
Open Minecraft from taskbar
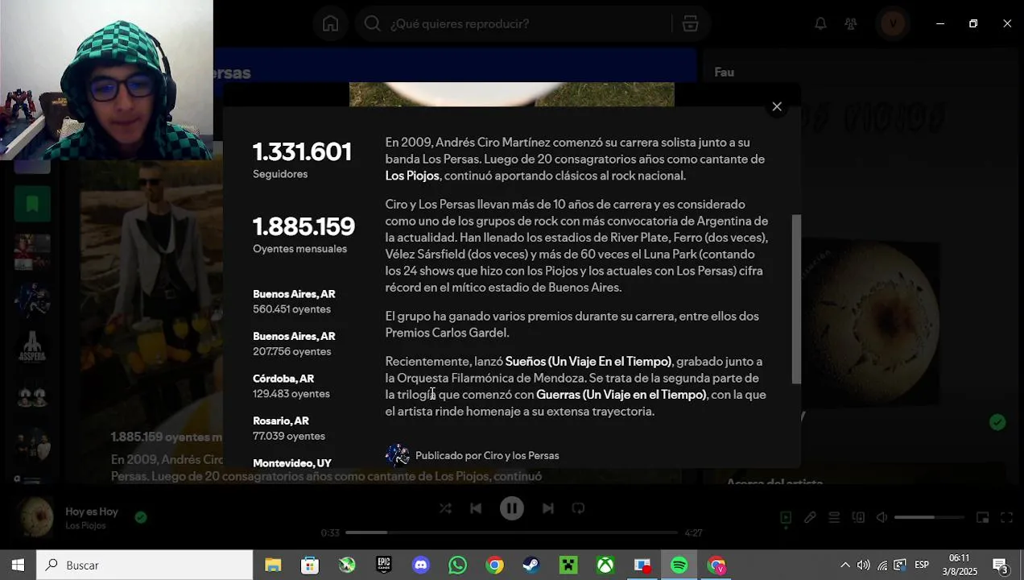569,565
